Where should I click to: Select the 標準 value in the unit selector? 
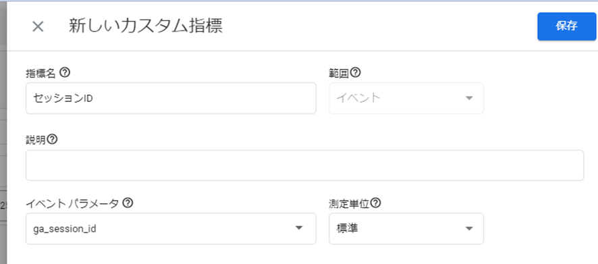point(347,228)
